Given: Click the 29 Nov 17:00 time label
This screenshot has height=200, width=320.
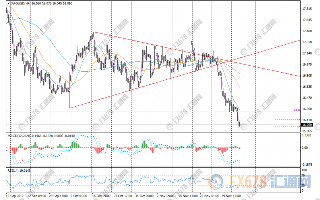Looking at the screenshot, I should coord(232,196).
